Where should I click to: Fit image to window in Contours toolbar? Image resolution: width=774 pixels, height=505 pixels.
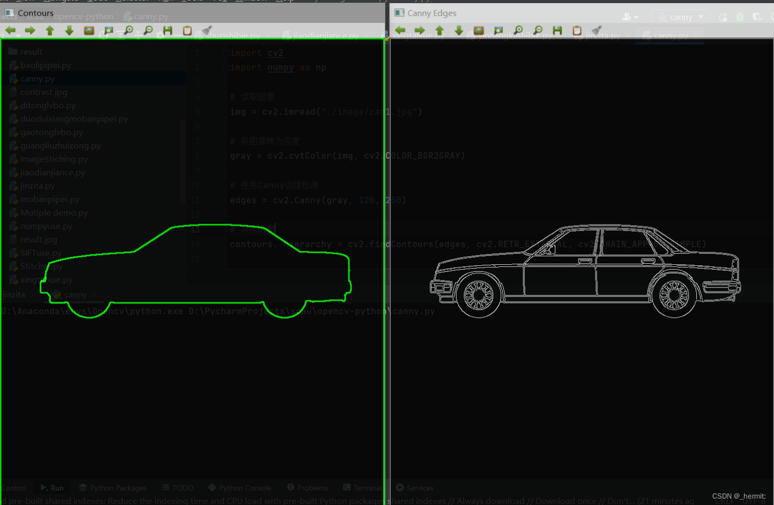tap(109, 31)
